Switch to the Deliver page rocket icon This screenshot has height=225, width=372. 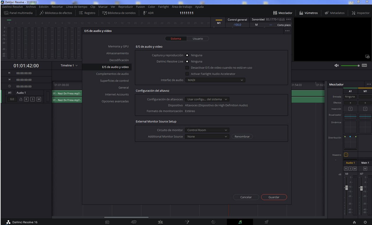(267, 222)
